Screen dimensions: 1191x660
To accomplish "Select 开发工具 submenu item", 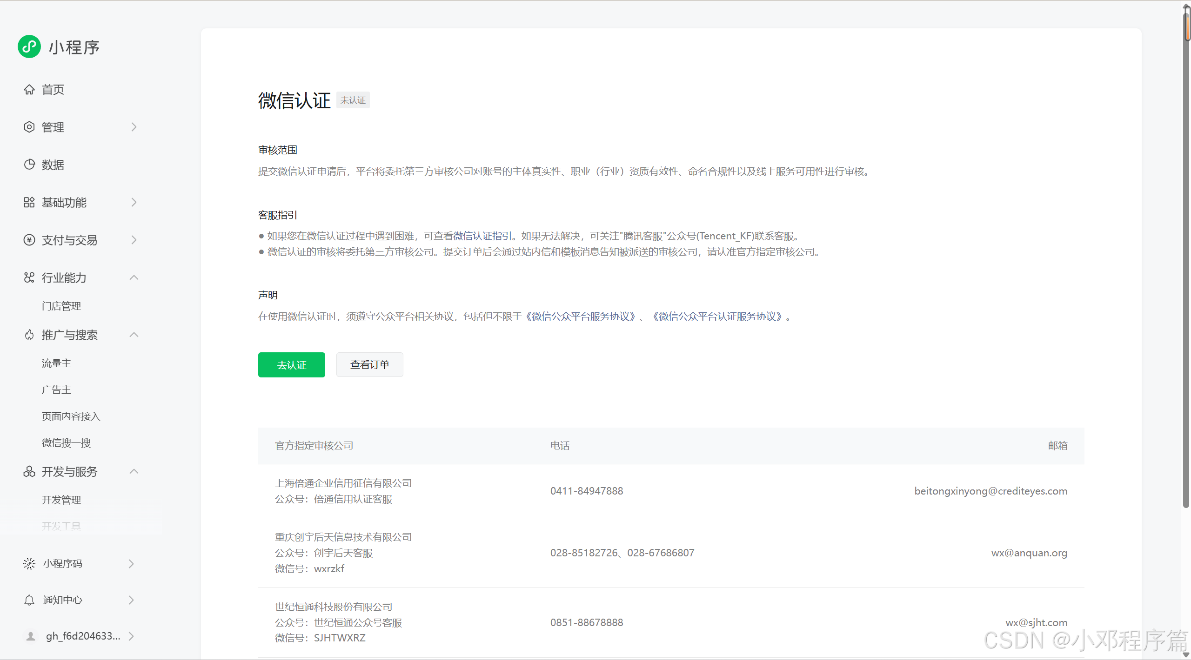I will pos(61,526).
